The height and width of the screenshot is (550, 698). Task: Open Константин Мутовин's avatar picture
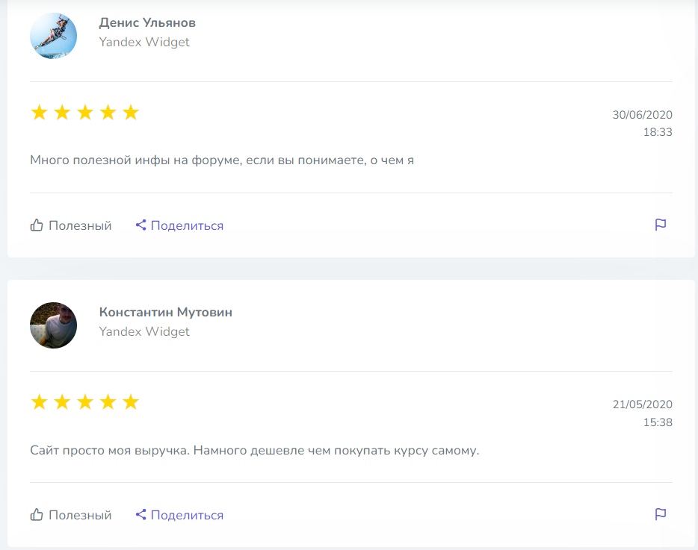(54, 325)
